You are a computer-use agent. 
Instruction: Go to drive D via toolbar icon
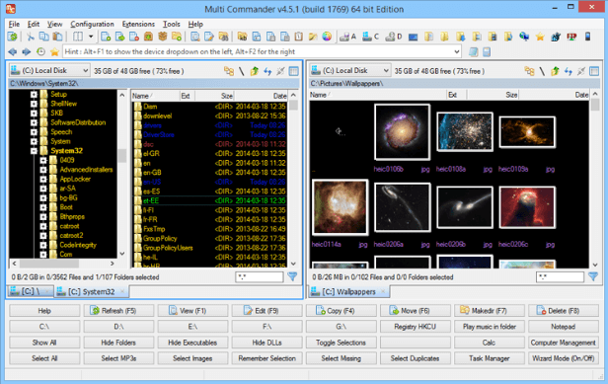(x=394, y=37)
